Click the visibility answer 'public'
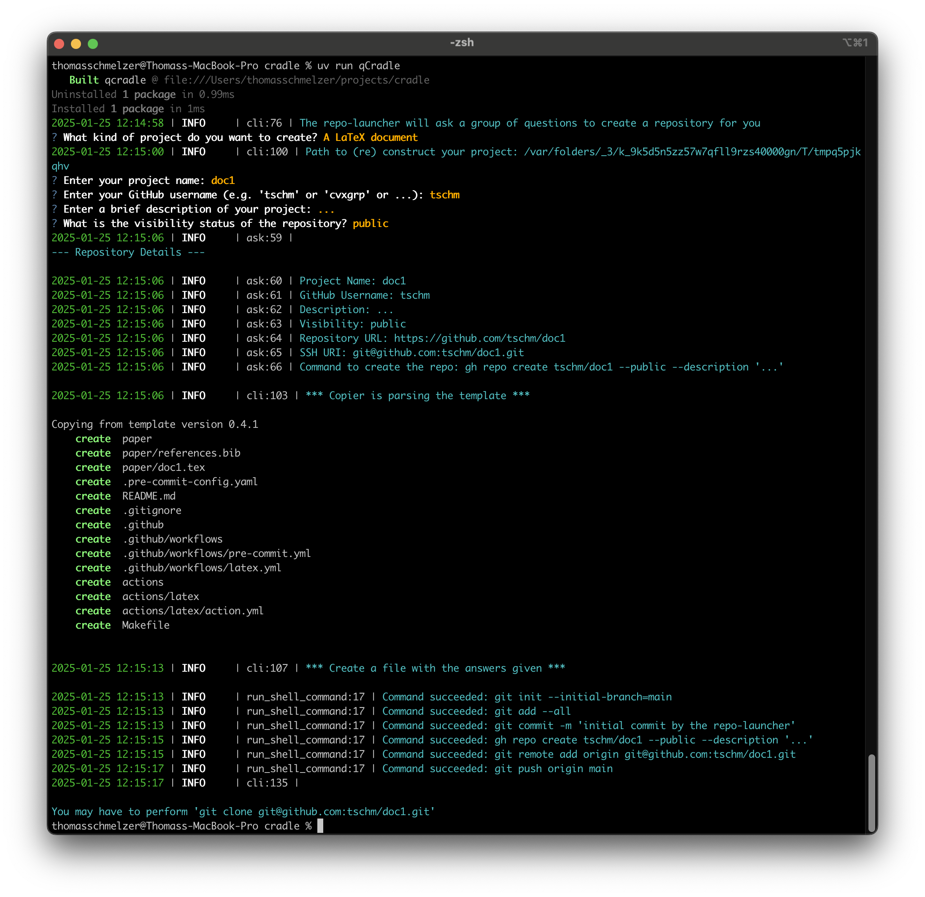Viewport: 925px width, 897px height. click(x=370, y=223)
